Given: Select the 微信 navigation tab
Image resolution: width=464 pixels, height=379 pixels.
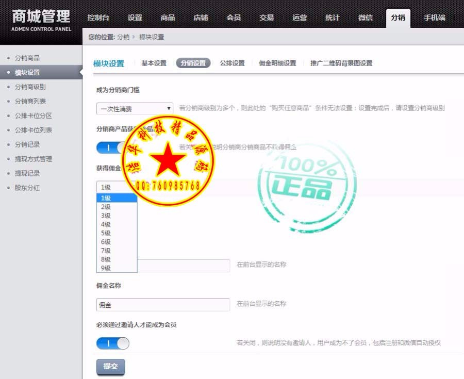Looking at the screenshot, I should [366, 18].
